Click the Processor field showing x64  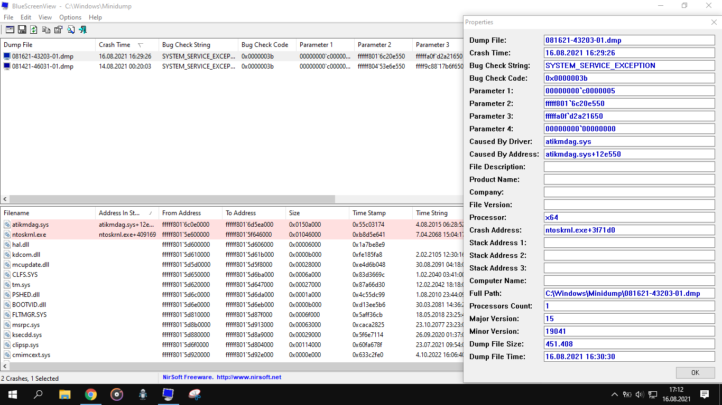click(x=629, y=217)
